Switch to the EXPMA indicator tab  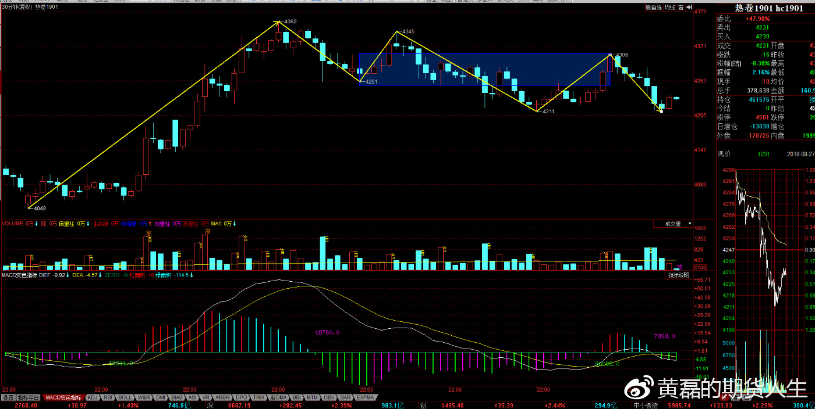pos(366,398)
